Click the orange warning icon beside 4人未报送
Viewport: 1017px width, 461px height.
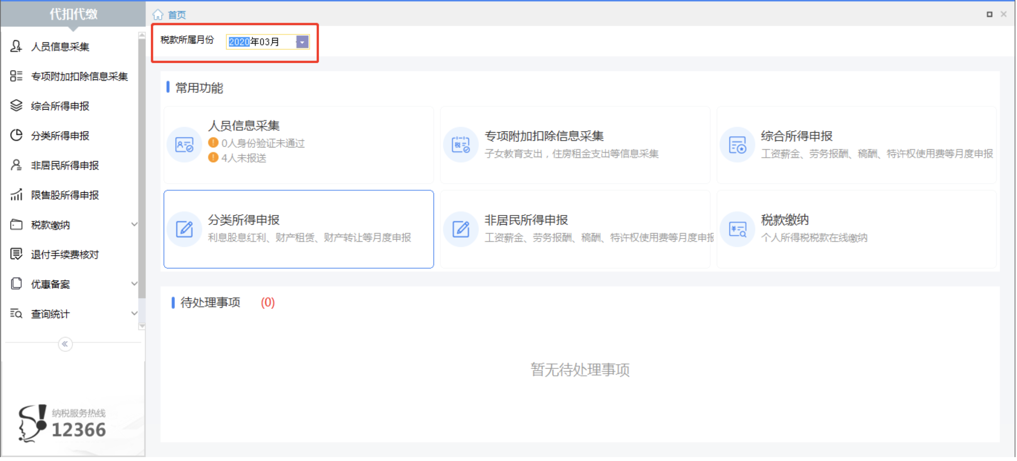[x=213, y=158]
